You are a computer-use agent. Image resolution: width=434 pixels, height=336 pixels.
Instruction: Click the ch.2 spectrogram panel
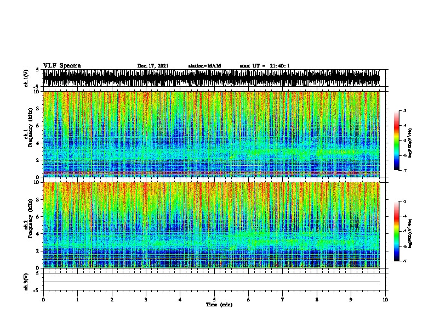(x=212, y=225)
